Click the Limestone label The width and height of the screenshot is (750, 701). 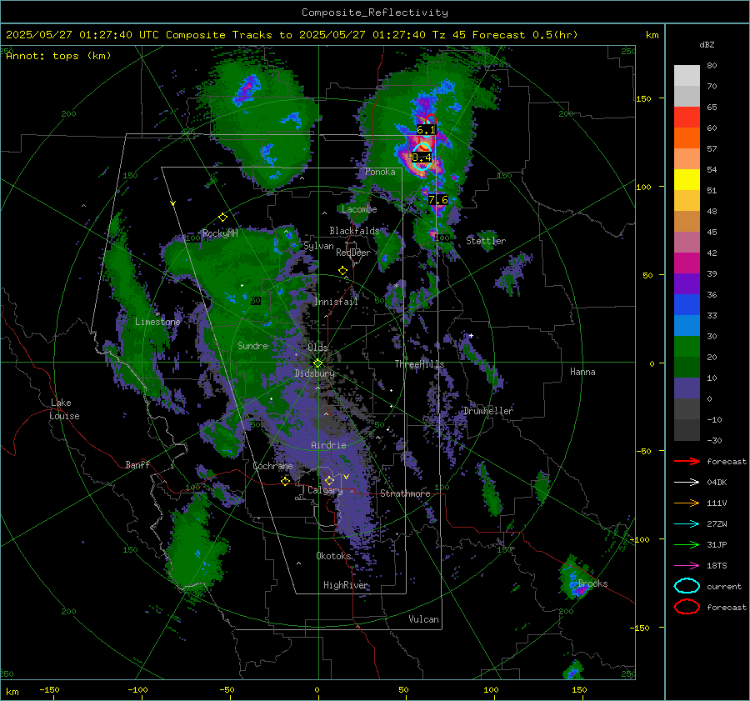tap(157, 322)
